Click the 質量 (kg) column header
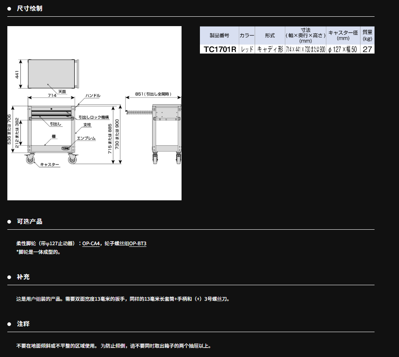This screenshot has height=357, width=399. click(367, 36)
